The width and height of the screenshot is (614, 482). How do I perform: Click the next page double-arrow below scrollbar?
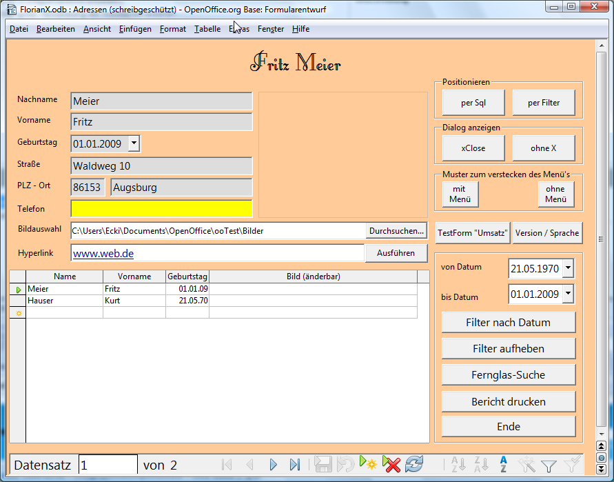coord(601,469)
